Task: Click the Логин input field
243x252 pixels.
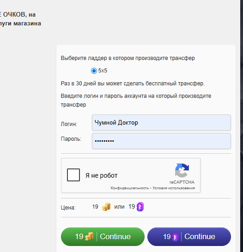Action: pyautogui.click(x=161, y=122)
